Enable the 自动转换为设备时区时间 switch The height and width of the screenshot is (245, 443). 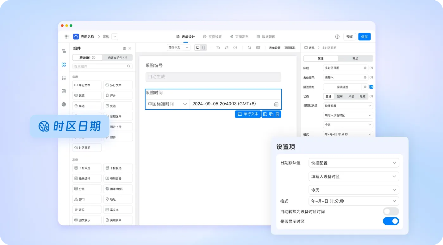pyautogui.click(x=391, y=211)
